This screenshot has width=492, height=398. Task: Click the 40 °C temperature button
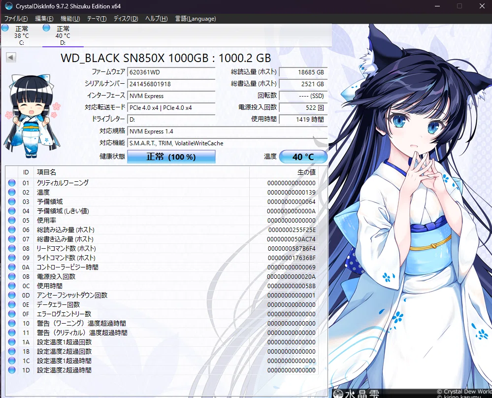point(303,157)
